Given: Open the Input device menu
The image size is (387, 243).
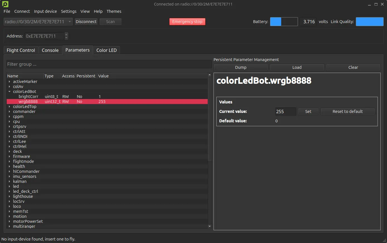Looking at the screenshot, I should (x=45, y=11).
